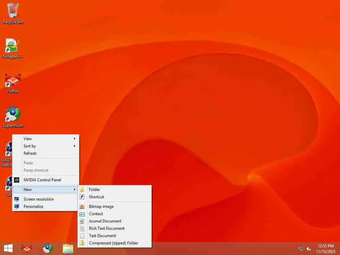
Task: Click the greyed-out Paste shortcut entry
Action: pyautogui.click(x=45, y=170)
